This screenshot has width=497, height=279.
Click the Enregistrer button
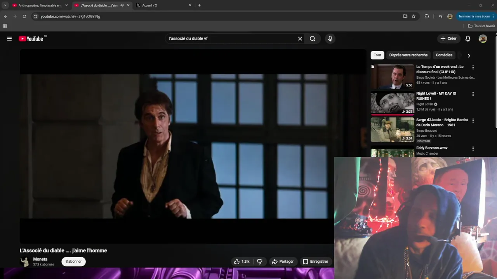[315, 262]
